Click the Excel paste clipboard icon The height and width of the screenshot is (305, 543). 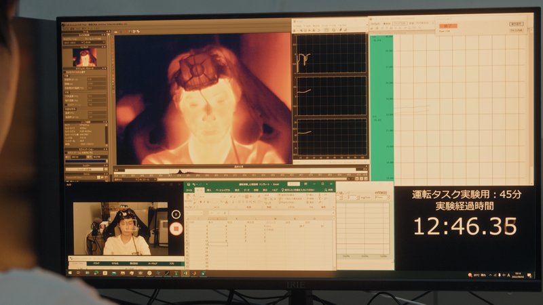(189, 198)
